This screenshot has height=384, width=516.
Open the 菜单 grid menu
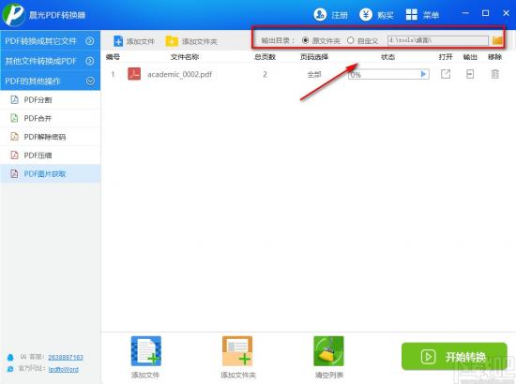click(411, 14)
